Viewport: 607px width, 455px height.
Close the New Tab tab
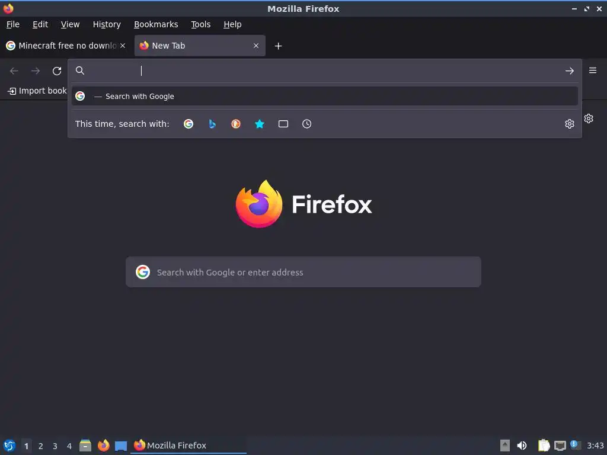[256, 46]
